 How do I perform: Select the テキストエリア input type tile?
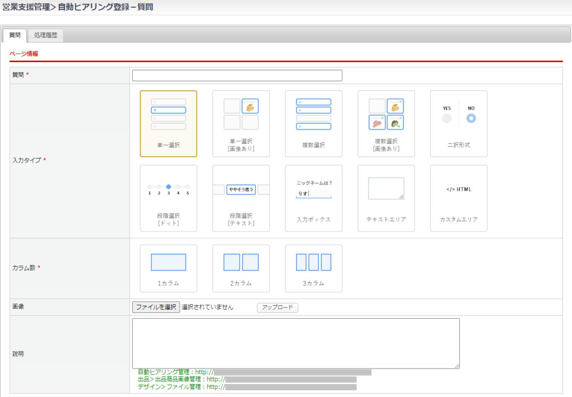(x=386, y=198)
